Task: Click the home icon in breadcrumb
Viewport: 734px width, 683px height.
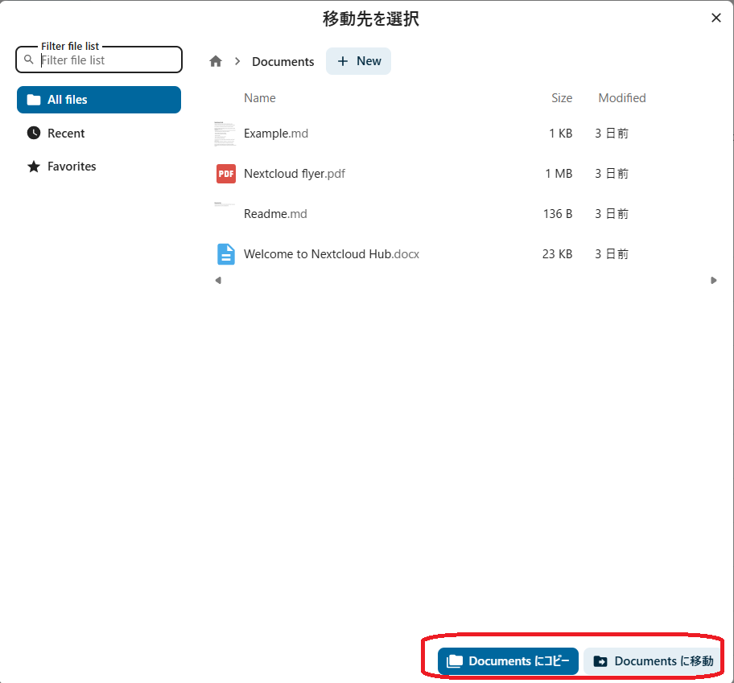Action: [x=216, y=61]
